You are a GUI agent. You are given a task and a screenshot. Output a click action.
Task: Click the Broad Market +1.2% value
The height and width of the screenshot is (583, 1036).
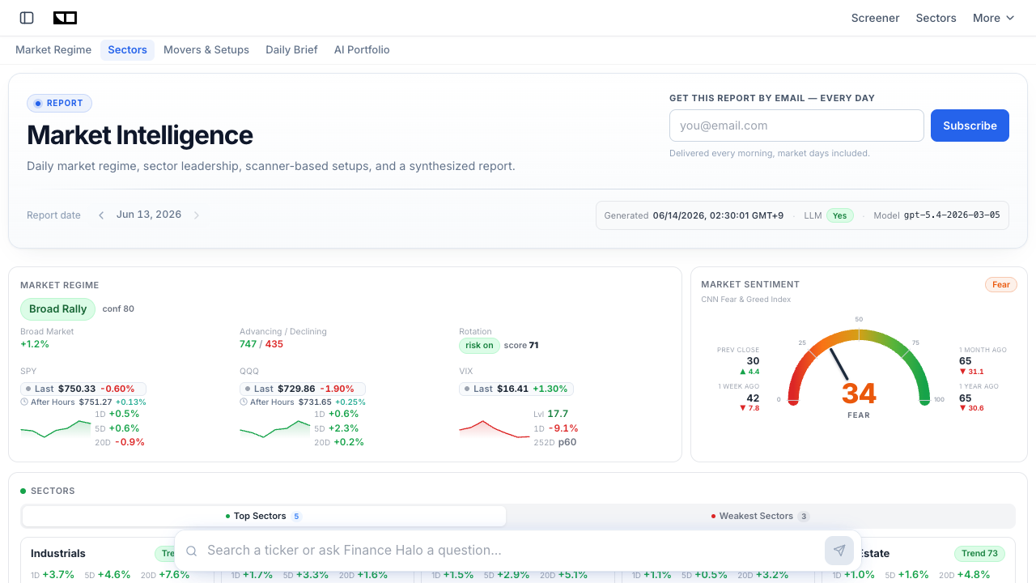tap(35, 344)
